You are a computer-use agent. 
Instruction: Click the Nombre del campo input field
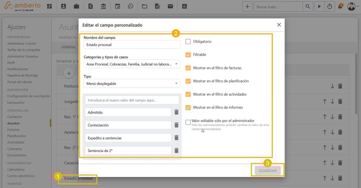(132, 45)
